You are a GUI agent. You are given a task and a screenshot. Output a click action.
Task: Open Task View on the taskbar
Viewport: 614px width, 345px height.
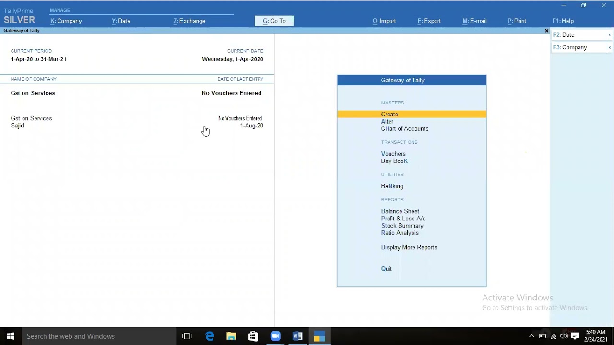(187, 336)
